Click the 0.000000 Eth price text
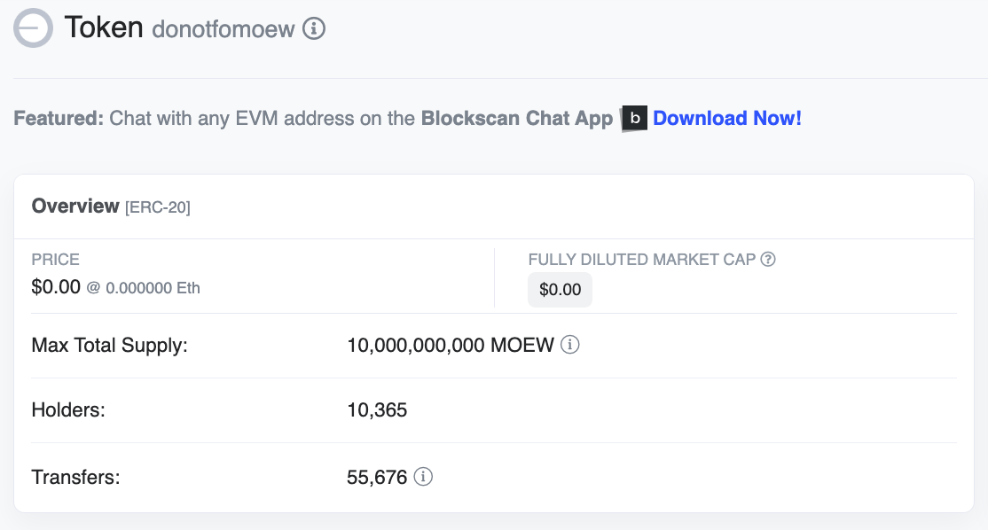Image resolution: width=988 pixels, height=530 pixels. (153, 288)
